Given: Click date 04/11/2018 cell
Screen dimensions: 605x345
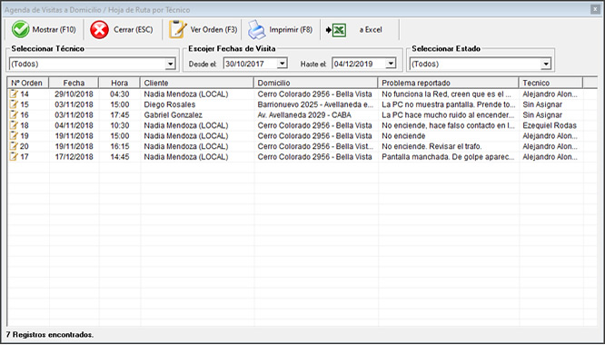Looking at the screenshot, I should click(74, 125).
